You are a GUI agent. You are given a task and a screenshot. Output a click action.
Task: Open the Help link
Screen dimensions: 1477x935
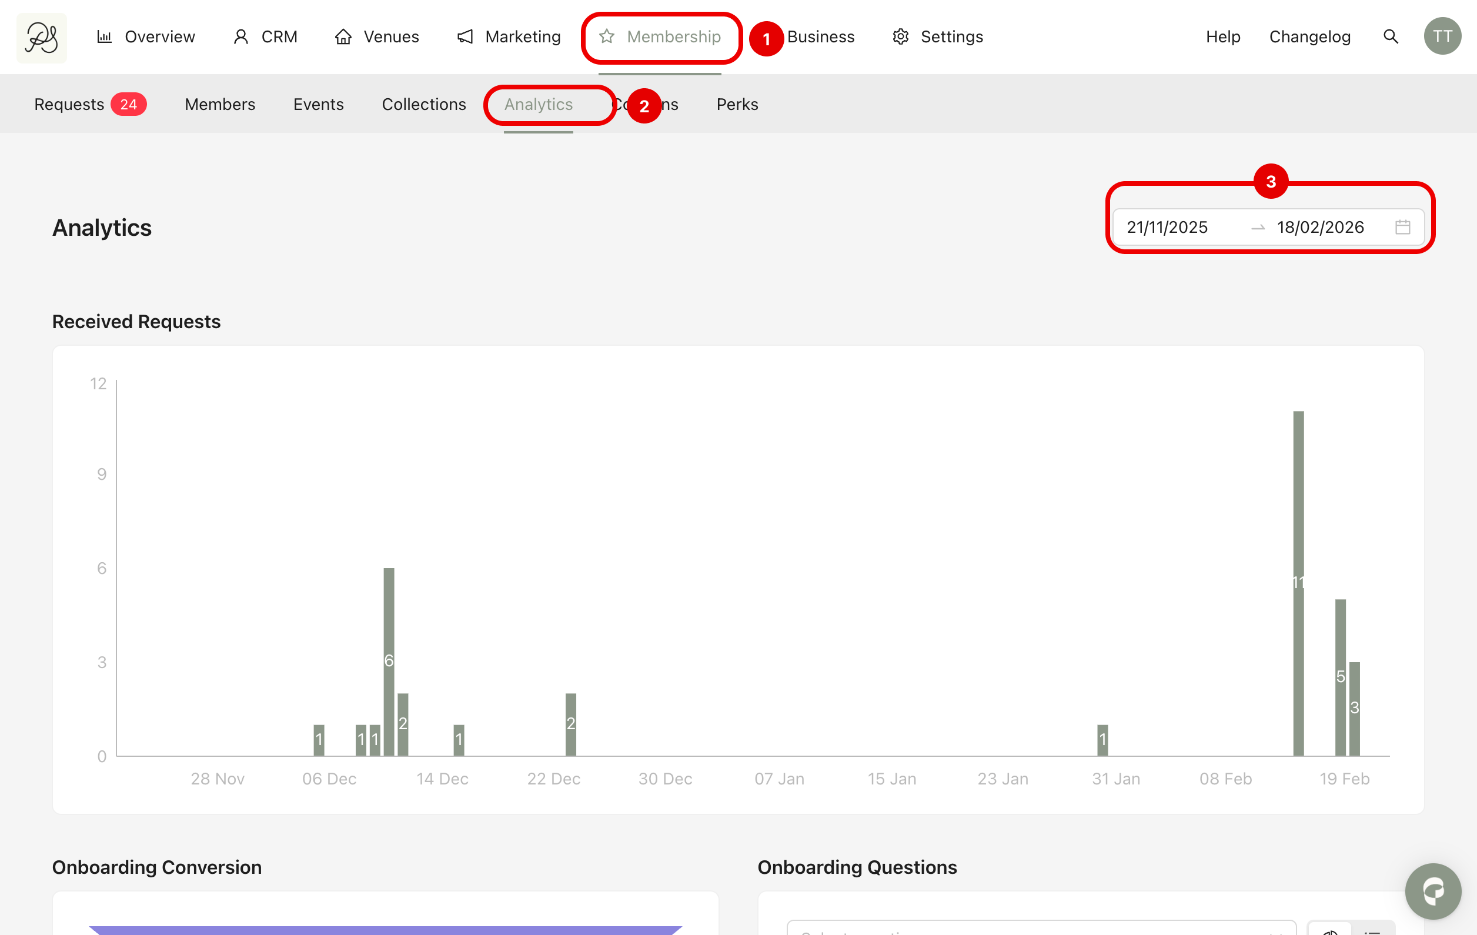[1222, 37]
